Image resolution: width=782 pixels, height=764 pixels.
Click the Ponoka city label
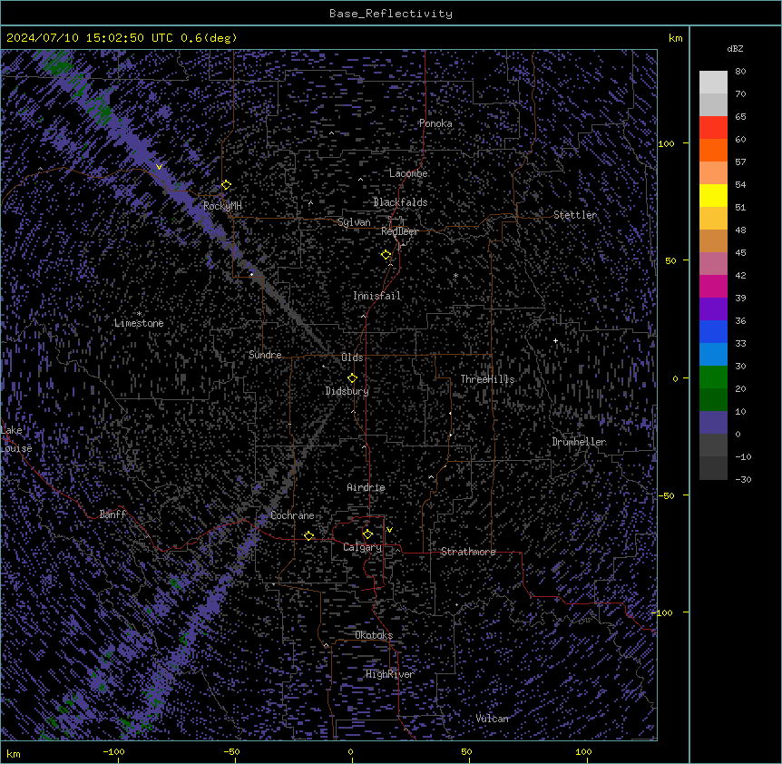(435, 123)
